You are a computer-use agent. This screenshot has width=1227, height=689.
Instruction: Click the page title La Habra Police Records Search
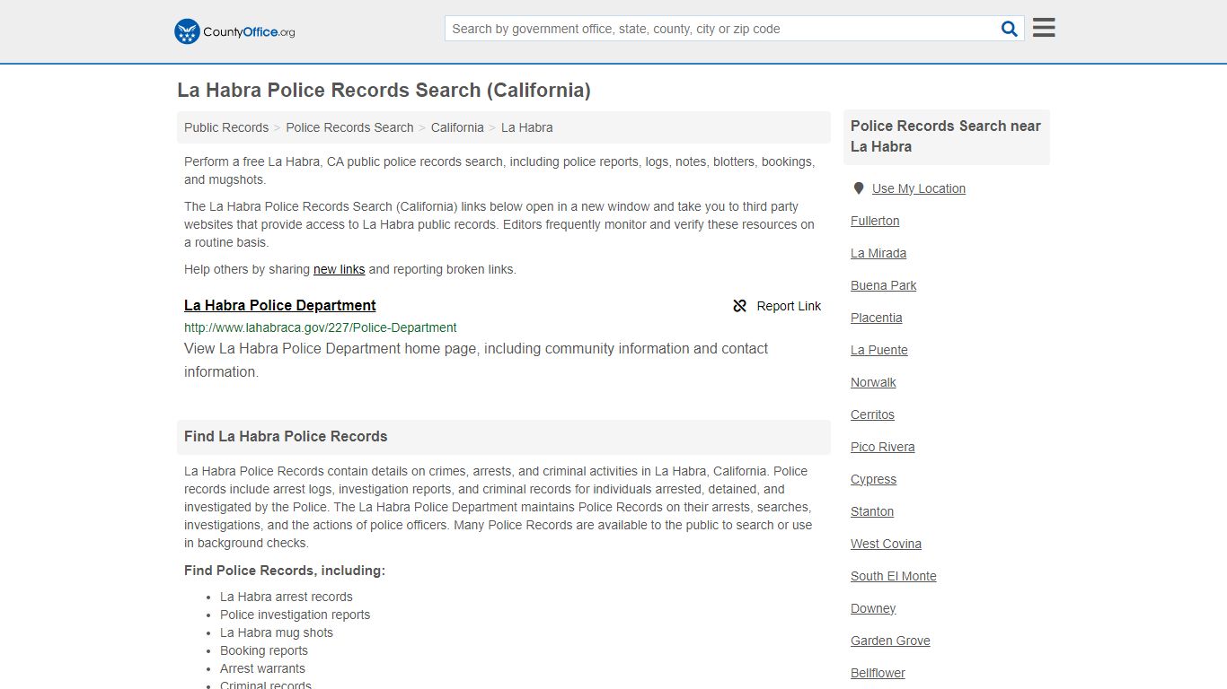(x=384, y=91)
